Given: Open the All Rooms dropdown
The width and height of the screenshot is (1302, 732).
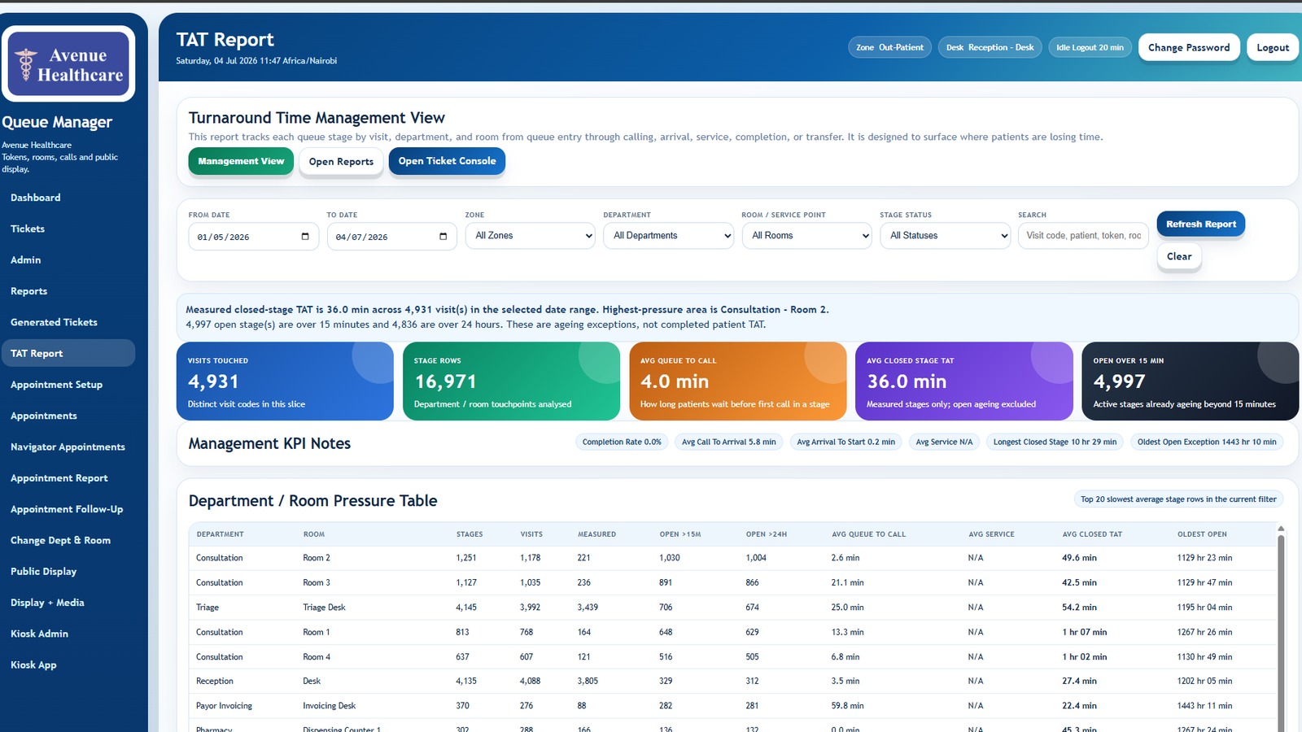Looking at the screenshot, I should [x=807, y=236].
